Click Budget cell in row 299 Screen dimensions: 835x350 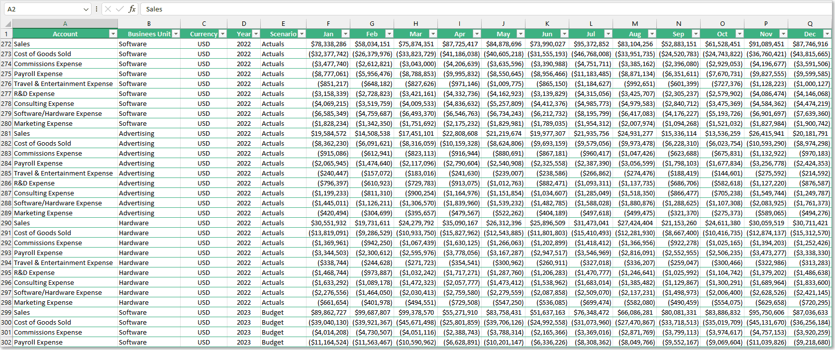[x=283, y=312]
